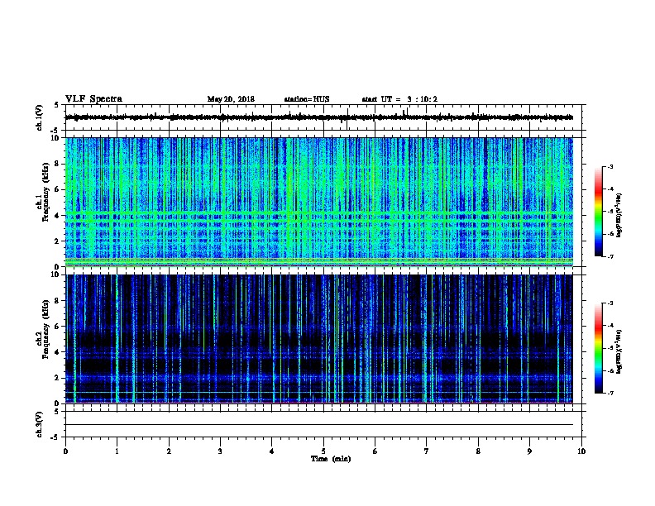Click the time axis tick "5"
Screen dimensions: 655x506
tap(323, 451)
